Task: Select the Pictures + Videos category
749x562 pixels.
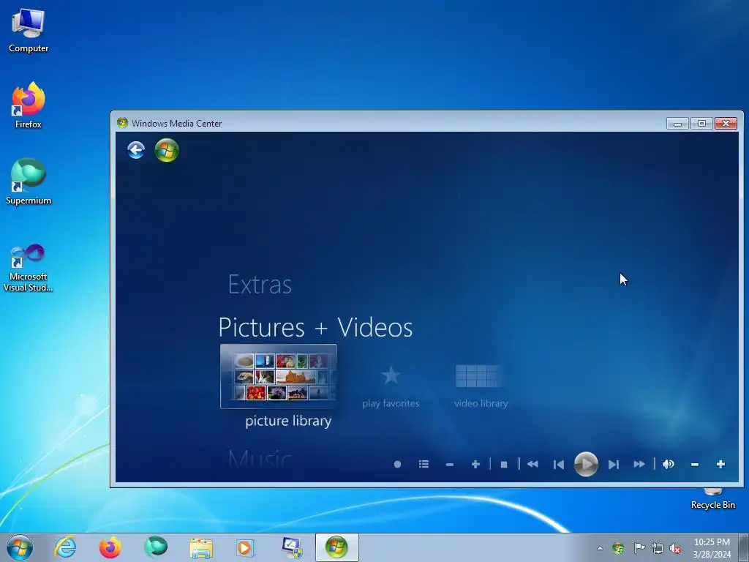Action: [x=315, y=327]
